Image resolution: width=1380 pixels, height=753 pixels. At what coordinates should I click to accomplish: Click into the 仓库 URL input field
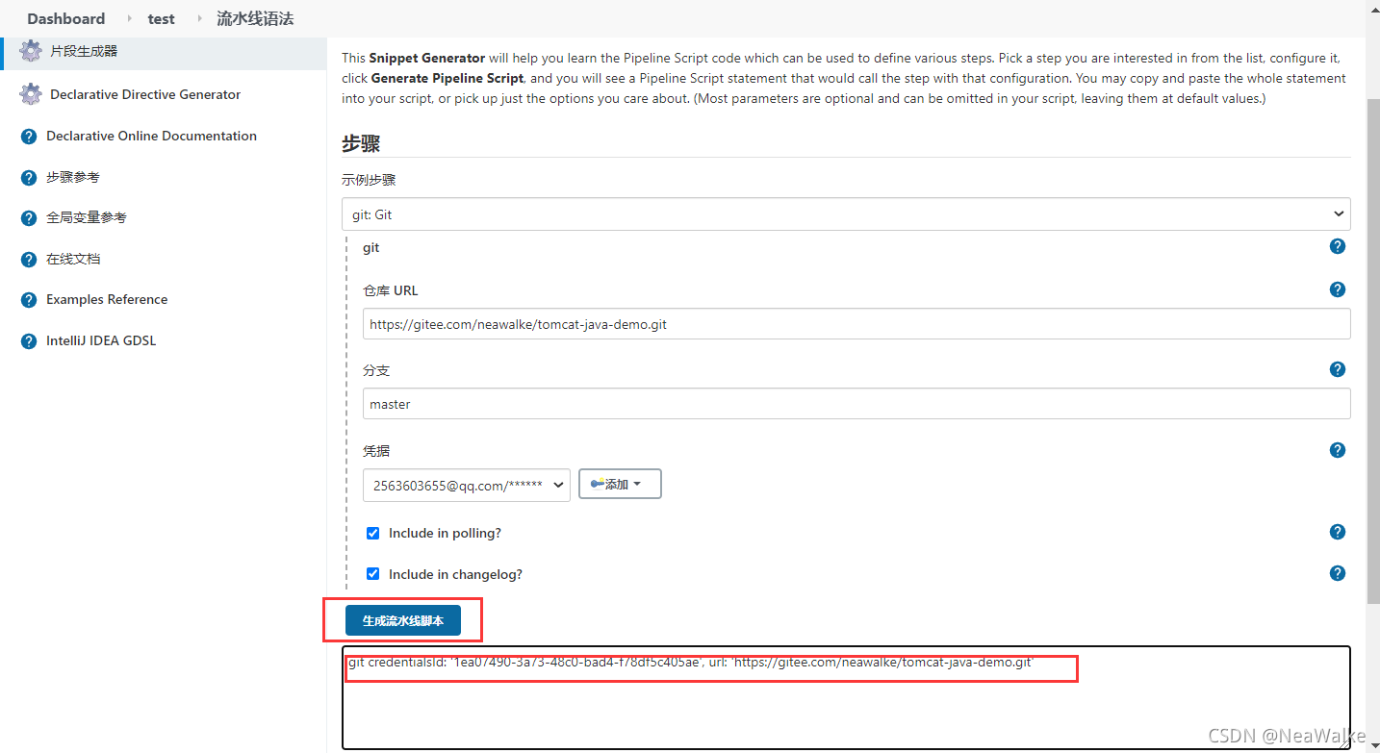coord(856,324)
